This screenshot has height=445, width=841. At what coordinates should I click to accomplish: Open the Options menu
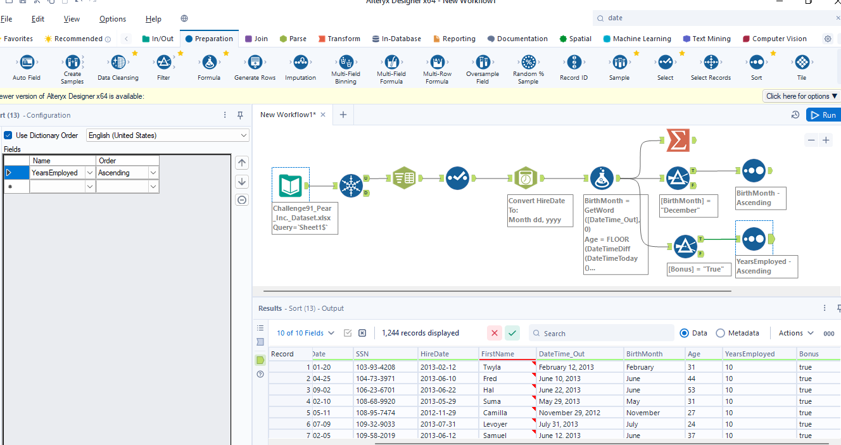click(x=113, y=19)
